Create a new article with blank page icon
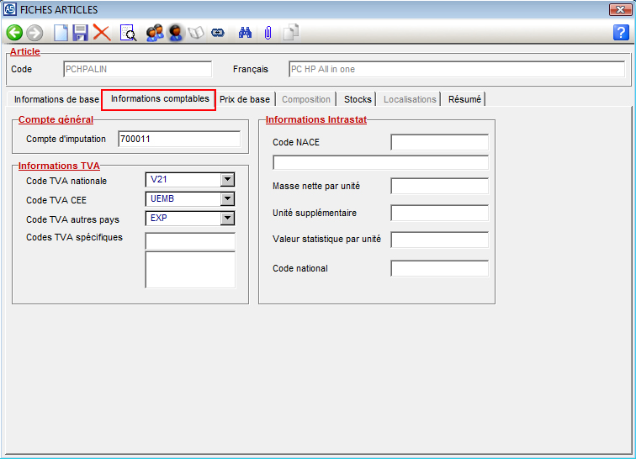Image resolution: width=636 pixels, height=459 pixels. 61,33
